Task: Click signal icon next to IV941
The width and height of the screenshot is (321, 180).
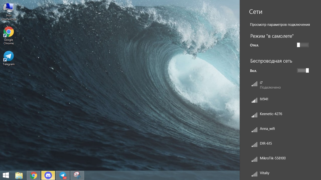Action: [x=254, y=100]
